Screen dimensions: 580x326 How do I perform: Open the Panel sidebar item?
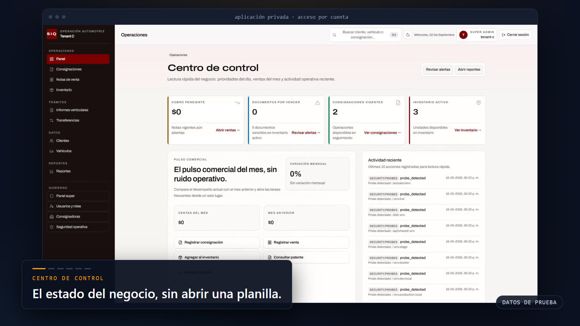coord(78,59)
